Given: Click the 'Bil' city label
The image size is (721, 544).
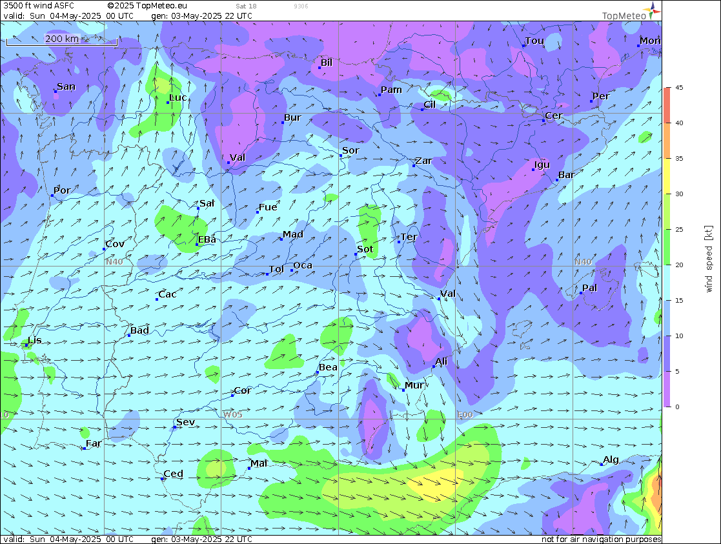Looking at the screenshot, I should click(x=327, y=63).
